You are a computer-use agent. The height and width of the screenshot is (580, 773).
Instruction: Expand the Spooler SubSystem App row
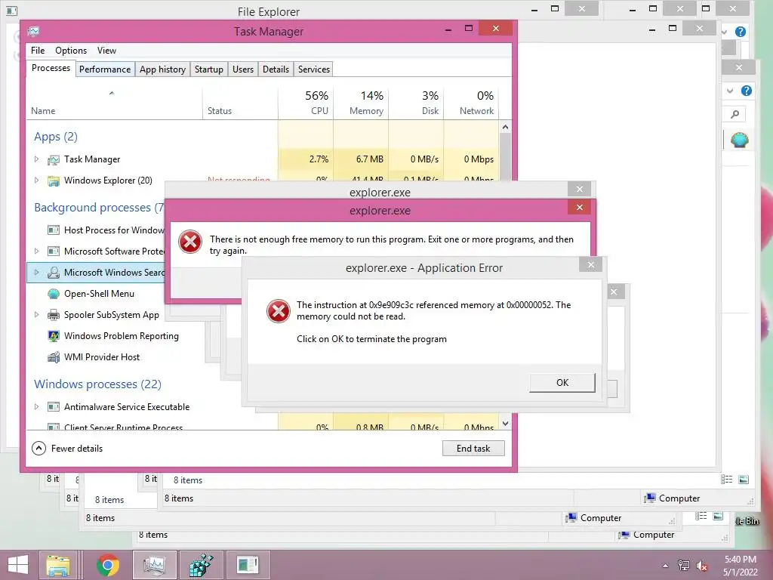[36, 315]
